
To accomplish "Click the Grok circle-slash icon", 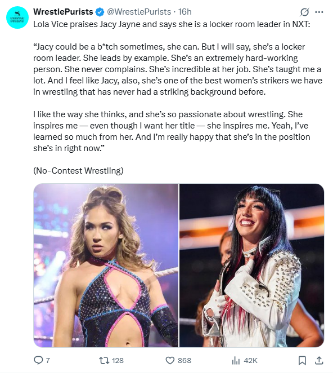I will pyautogui.click(x=304, y=12).
